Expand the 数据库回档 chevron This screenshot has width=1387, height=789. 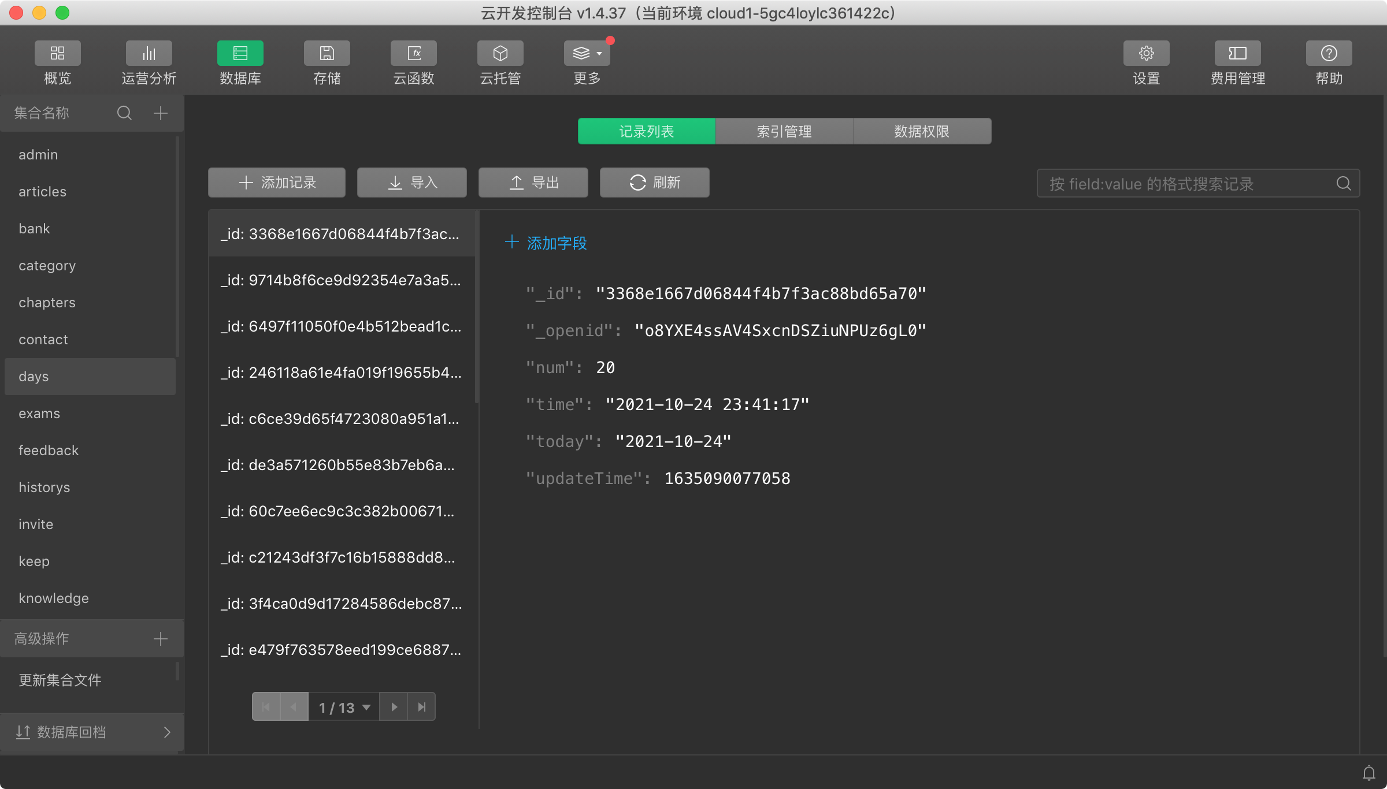point(167,732)
